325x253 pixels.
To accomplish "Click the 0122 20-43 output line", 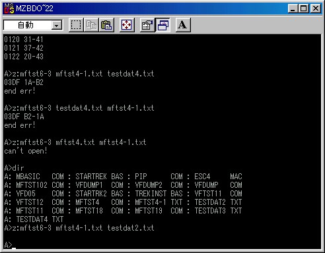I will pyautogui.click(x=24, y=57).
